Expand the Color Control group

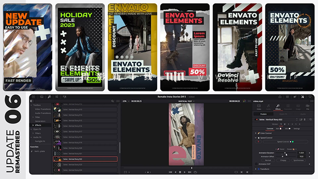point(255,133)
